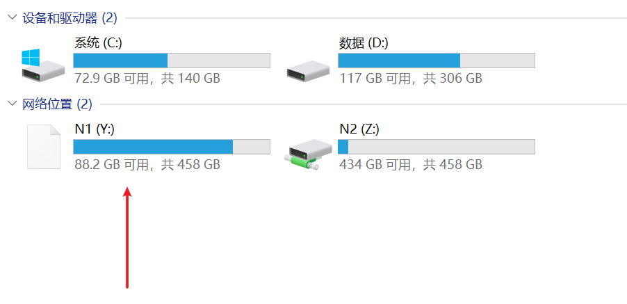627x304 pixels.
Task: Collapse the 设备和驱动器 group chevron
Action: pos(12,18)
